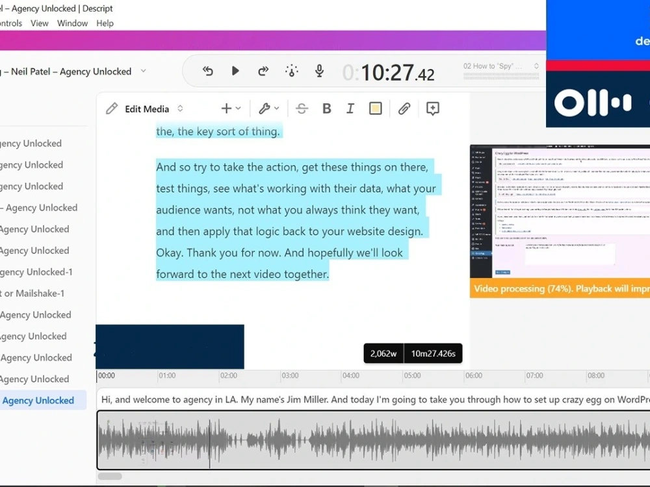The image size is (650, 487).
Task: Click transcript text 'the, the key sort of thing.'
Action: tap(218, 132)
